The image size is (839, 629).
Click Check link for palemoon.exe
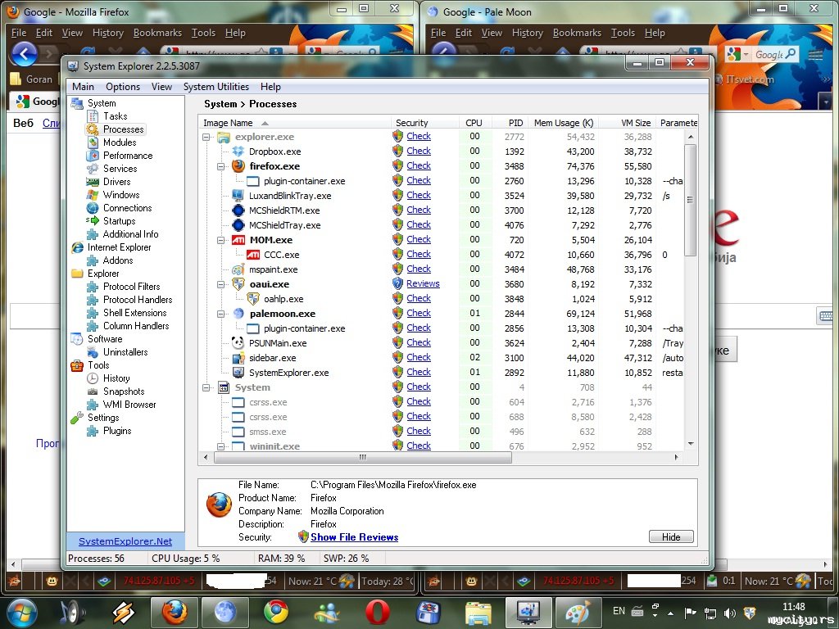coord(419,314)
